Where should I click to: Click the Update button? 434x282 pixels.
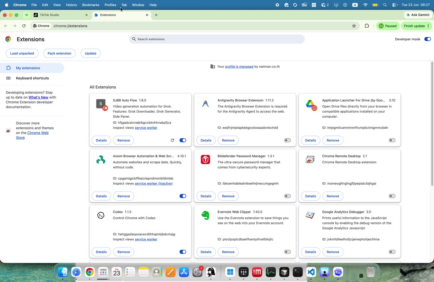pyautogui.click(x=91, y=53)
